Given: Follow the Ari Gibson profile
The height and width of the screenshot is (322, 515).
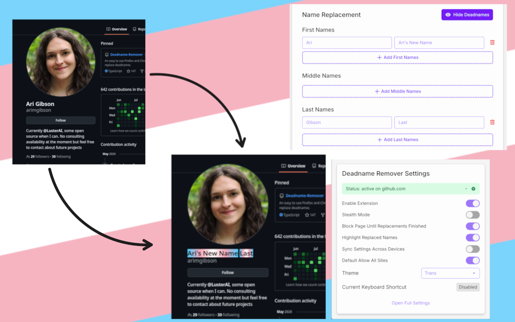Looking at the screenshot, I should click(x=61, y=120).
